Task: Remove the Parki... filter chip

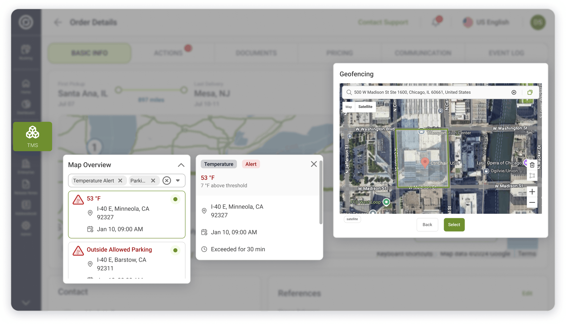Action: click(153, 181)
